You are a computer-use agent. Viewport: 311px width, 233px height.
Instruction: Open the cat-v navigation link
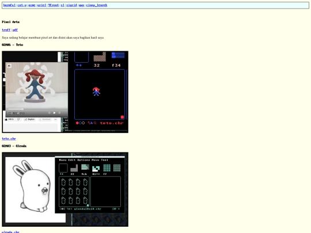click(22, 5)
